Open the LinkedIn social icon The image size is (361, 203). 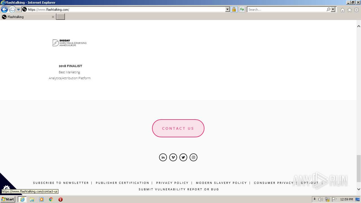click(x=163, y=157)
